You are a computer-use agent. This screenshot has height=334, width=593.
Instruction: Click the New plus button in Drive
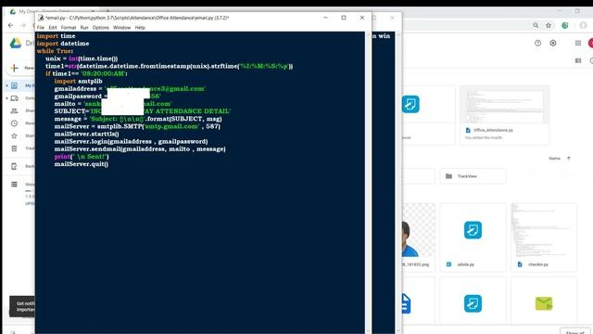coord(15,68)
